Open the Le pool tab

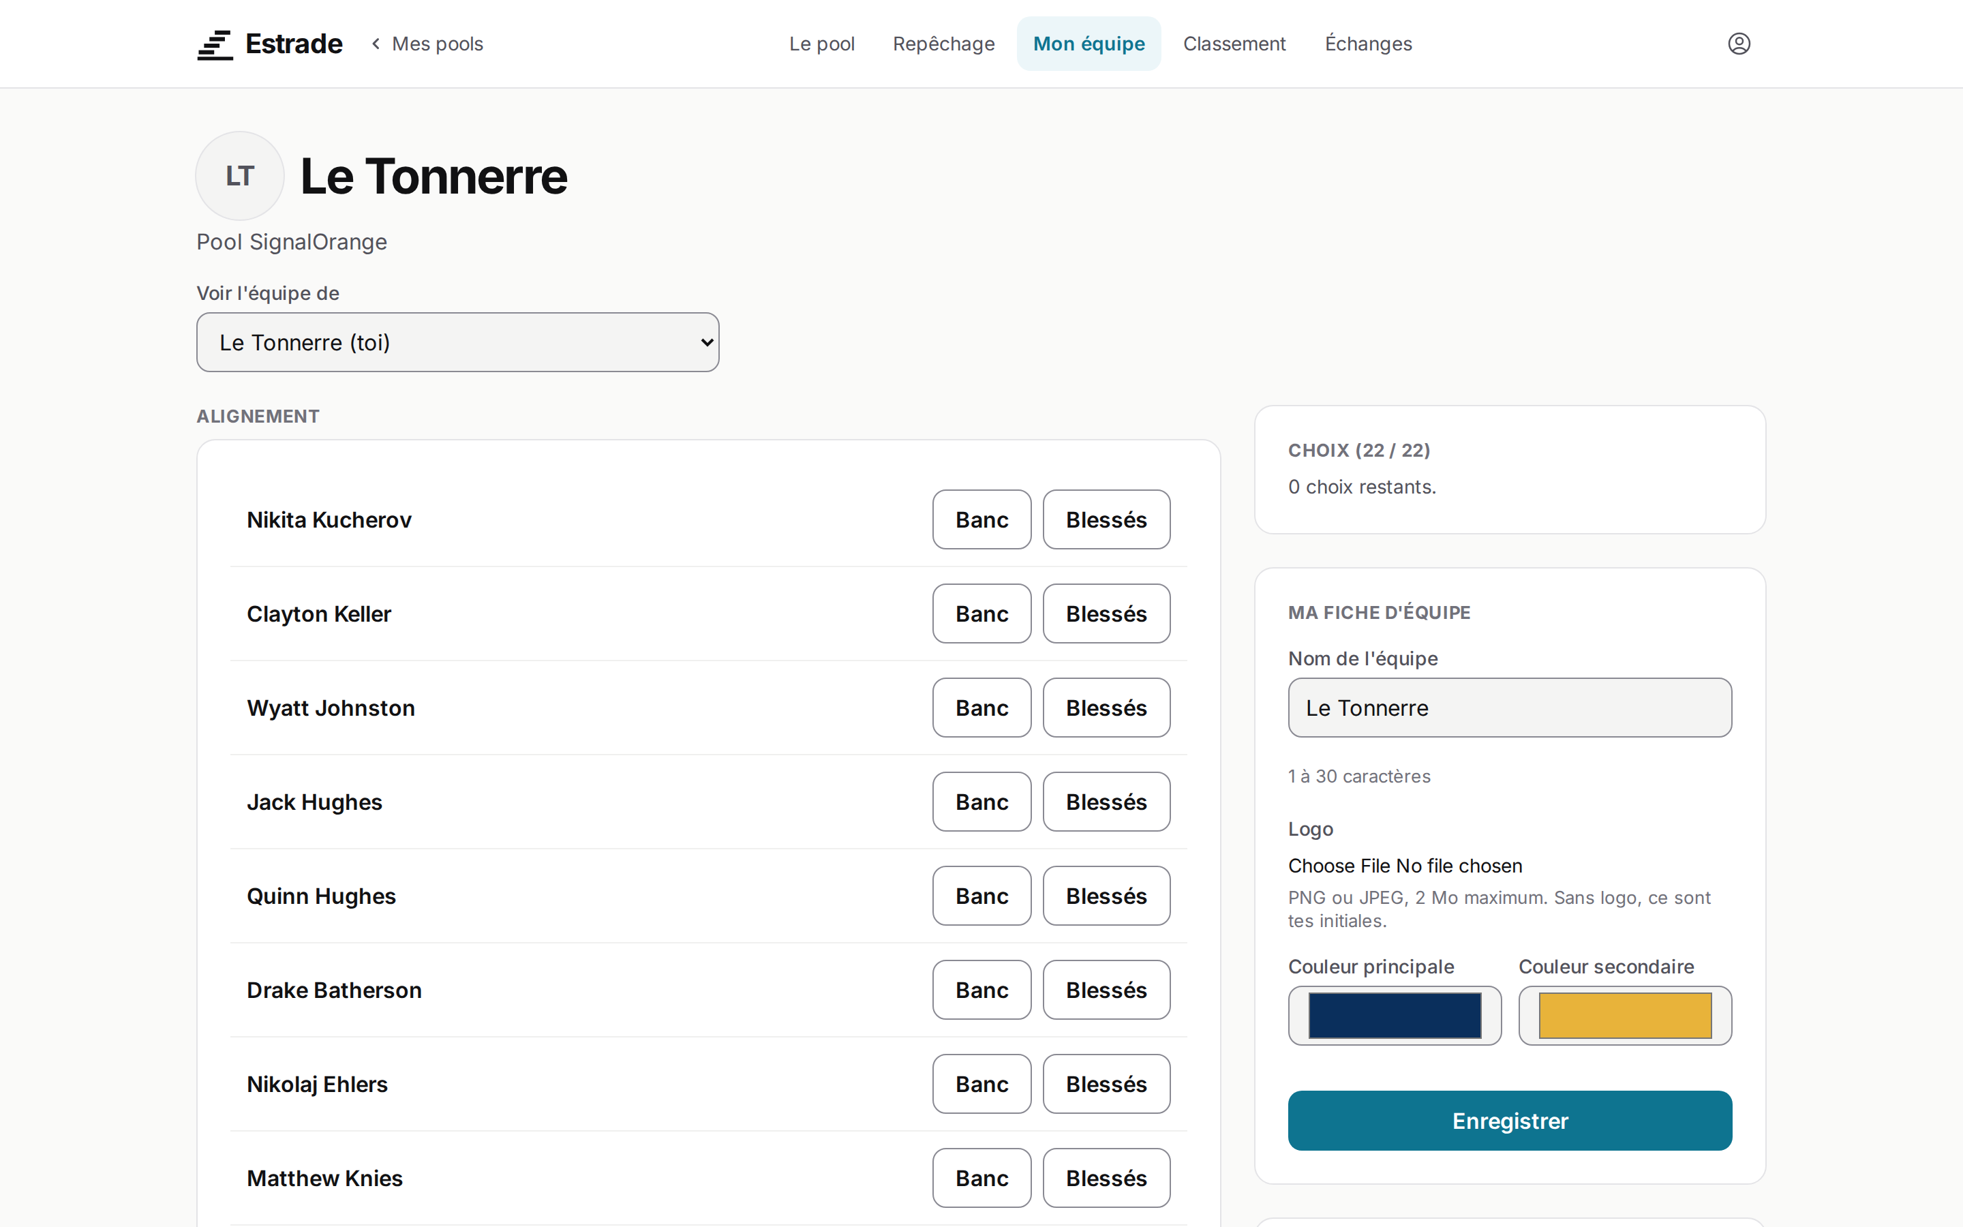pos(822,44)
